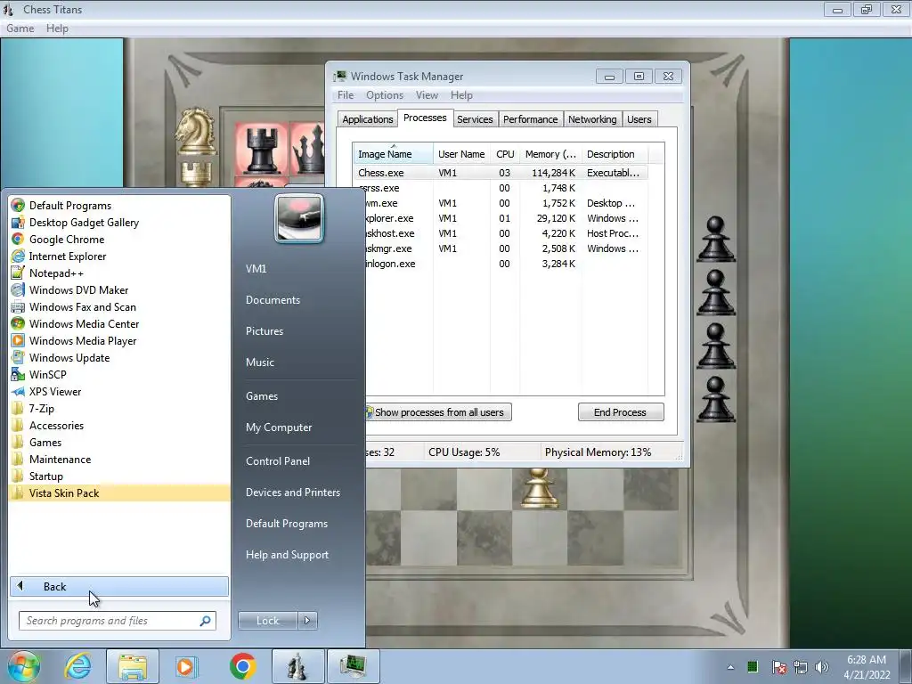Open My Computer
The image size is (912, 684).
pyautogui.click(x=279, y=427)
